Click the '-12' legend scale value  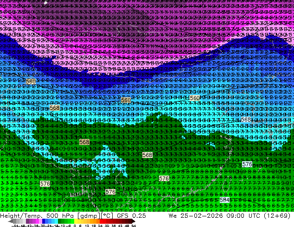click(x=63, y=226)
